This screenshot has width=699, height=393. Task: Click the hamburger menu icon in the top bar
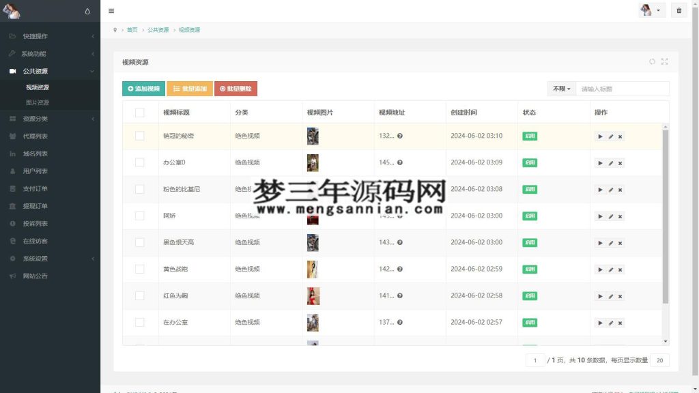(x=111, y=10)
